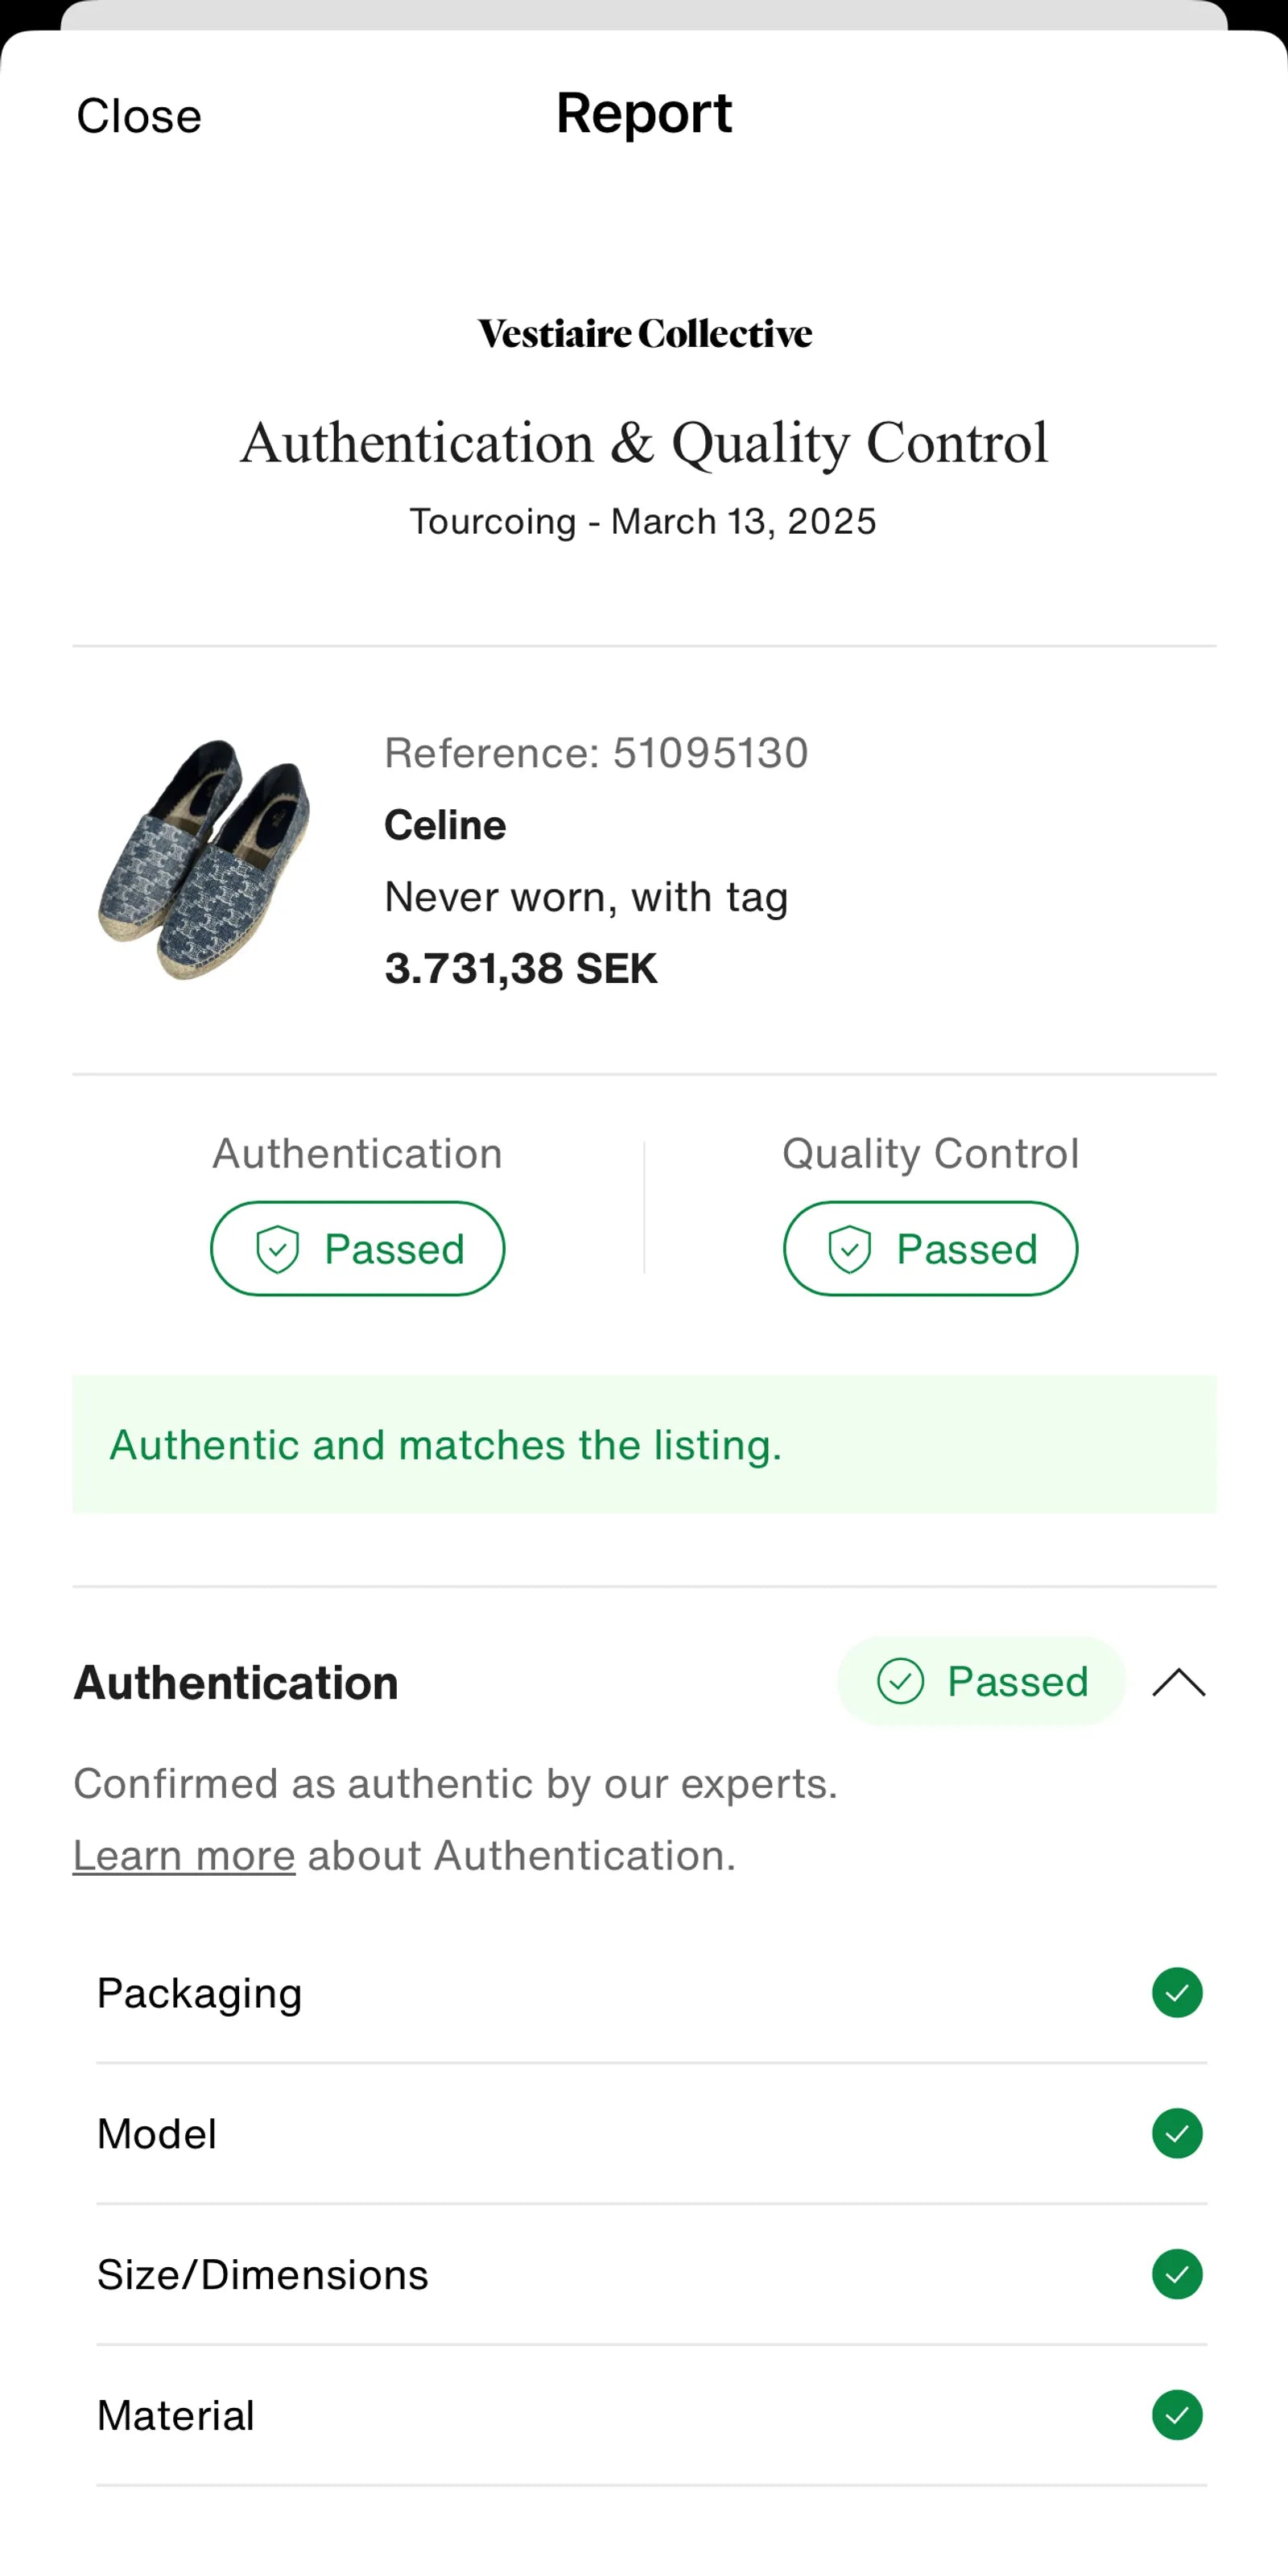Image resolution: width=1288 pixels, height=2561 pixels.
Task: Click the Size/Dimensions green checkmark icon
Action: 1177,2274
